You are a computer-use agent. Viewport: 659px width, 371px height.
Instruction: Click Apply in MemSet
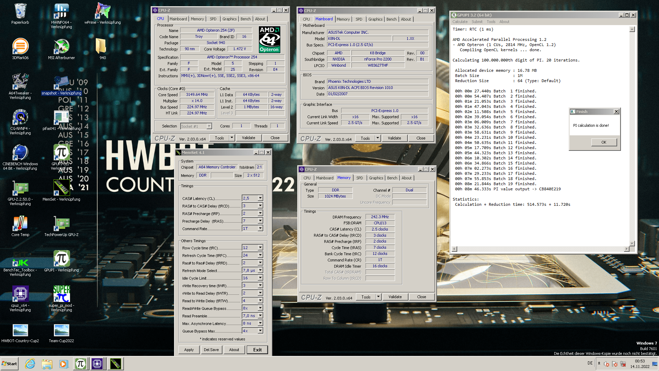pos(189,350)
